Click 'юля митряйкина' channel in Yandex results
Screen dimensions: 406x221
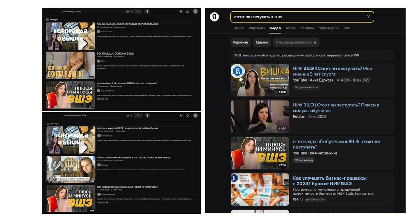click(323, 153)
